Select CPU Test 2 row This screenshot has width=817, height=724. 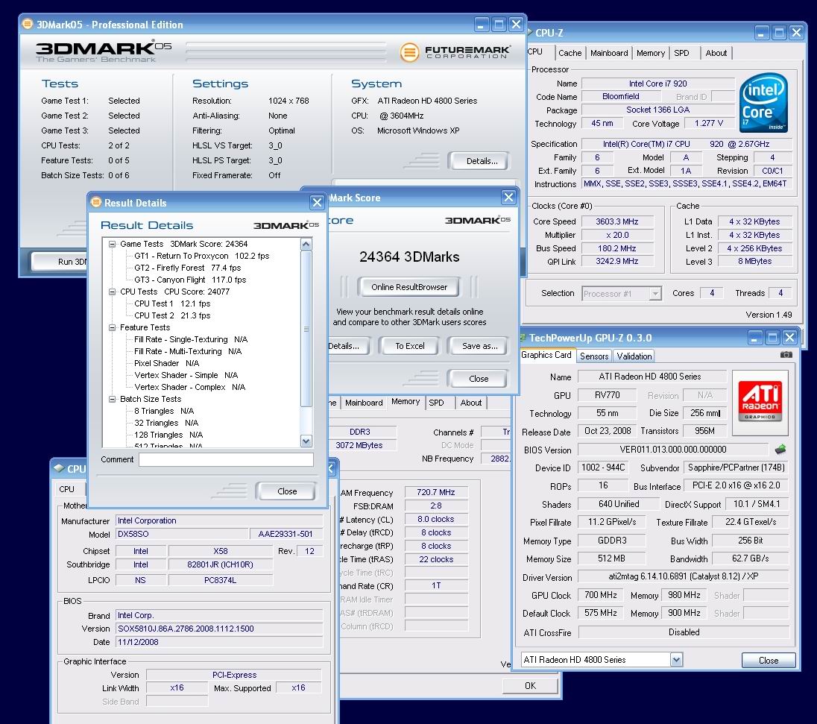click(x=172, y=316)
